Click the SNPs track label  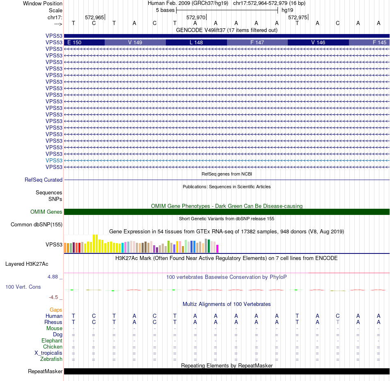55,199
